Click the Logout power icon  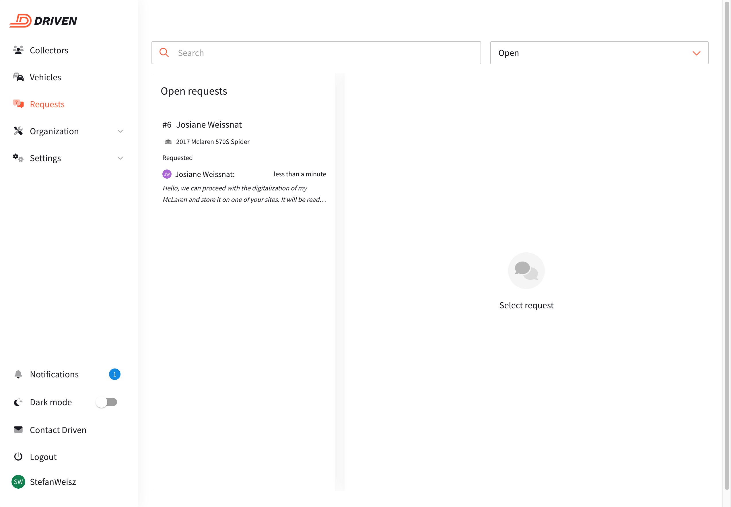tap(18, 457)
